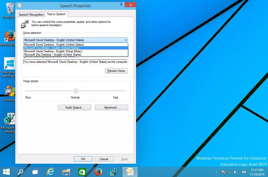This screenshot has height=177, width=268.
Task: Choose Microsoft David Desktop in the list
Action: pyautogui.click(x=76, y=45)
